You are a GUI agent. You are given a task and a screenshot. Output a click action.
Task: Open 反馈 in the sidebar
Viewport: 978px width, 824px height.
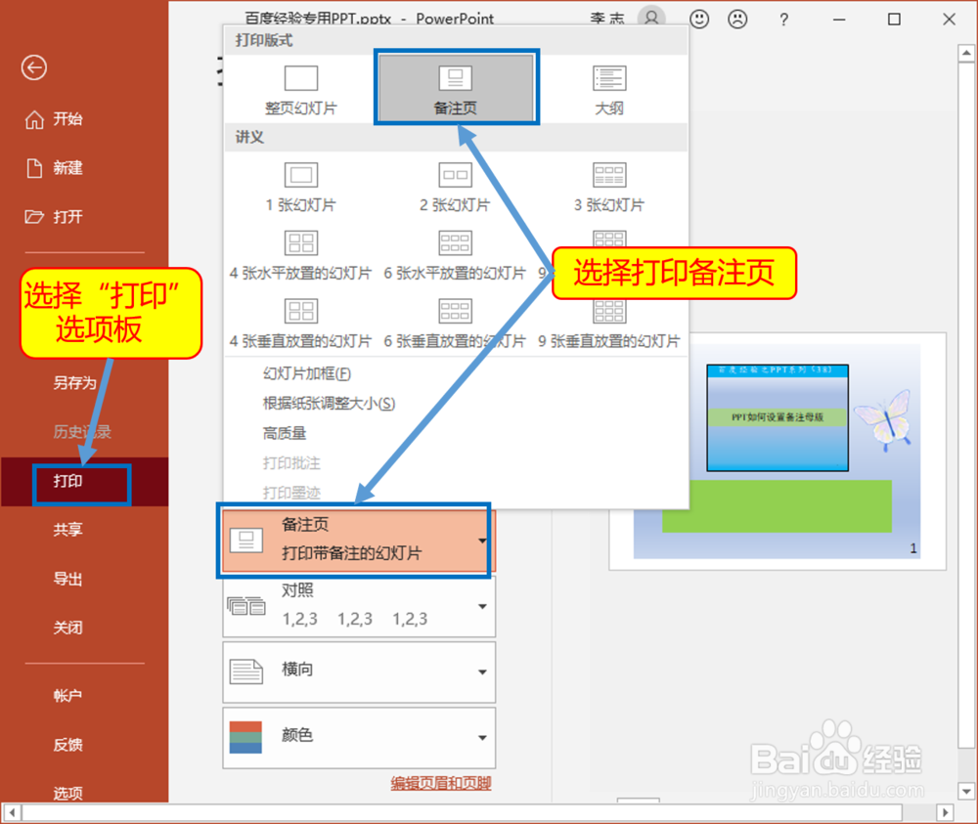(68, 744)
